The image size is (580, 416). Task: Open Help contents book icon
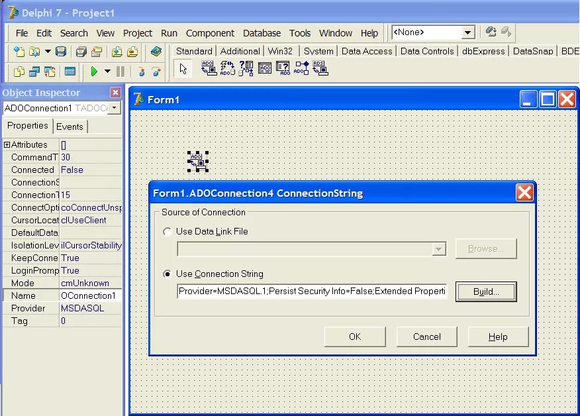[x=156, y=52]
